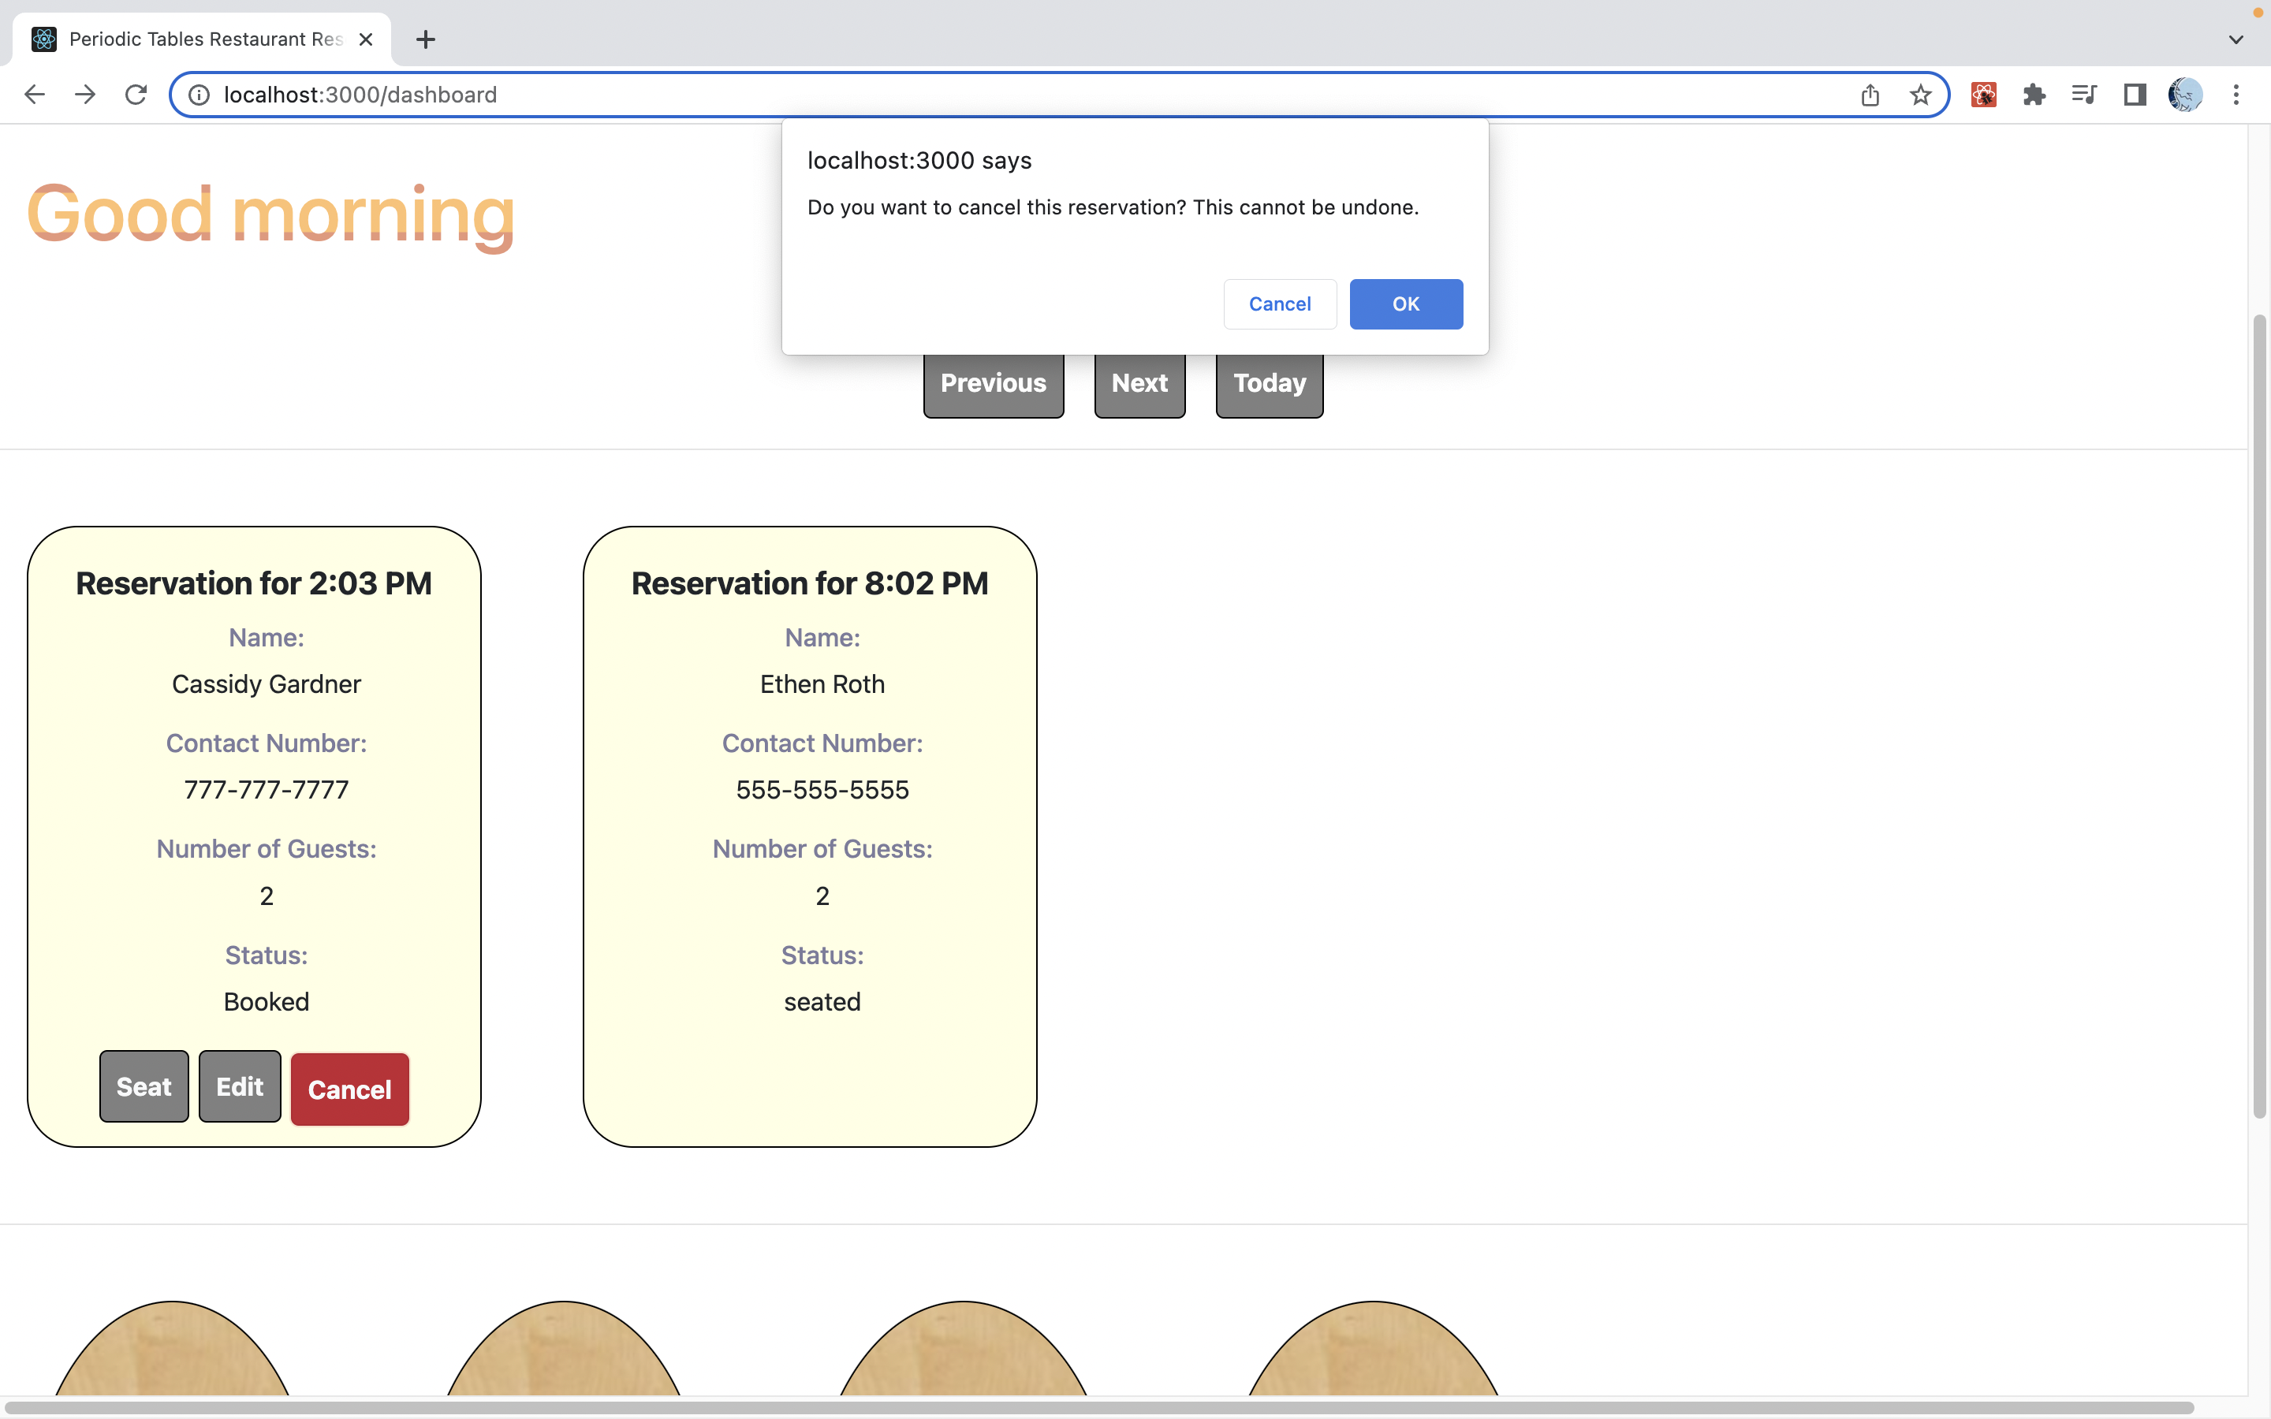Screen dimensions: 2271x1419
Task: Switch to the Periodic Tables Restaurant tab
Action: click(x=188, y=39)
